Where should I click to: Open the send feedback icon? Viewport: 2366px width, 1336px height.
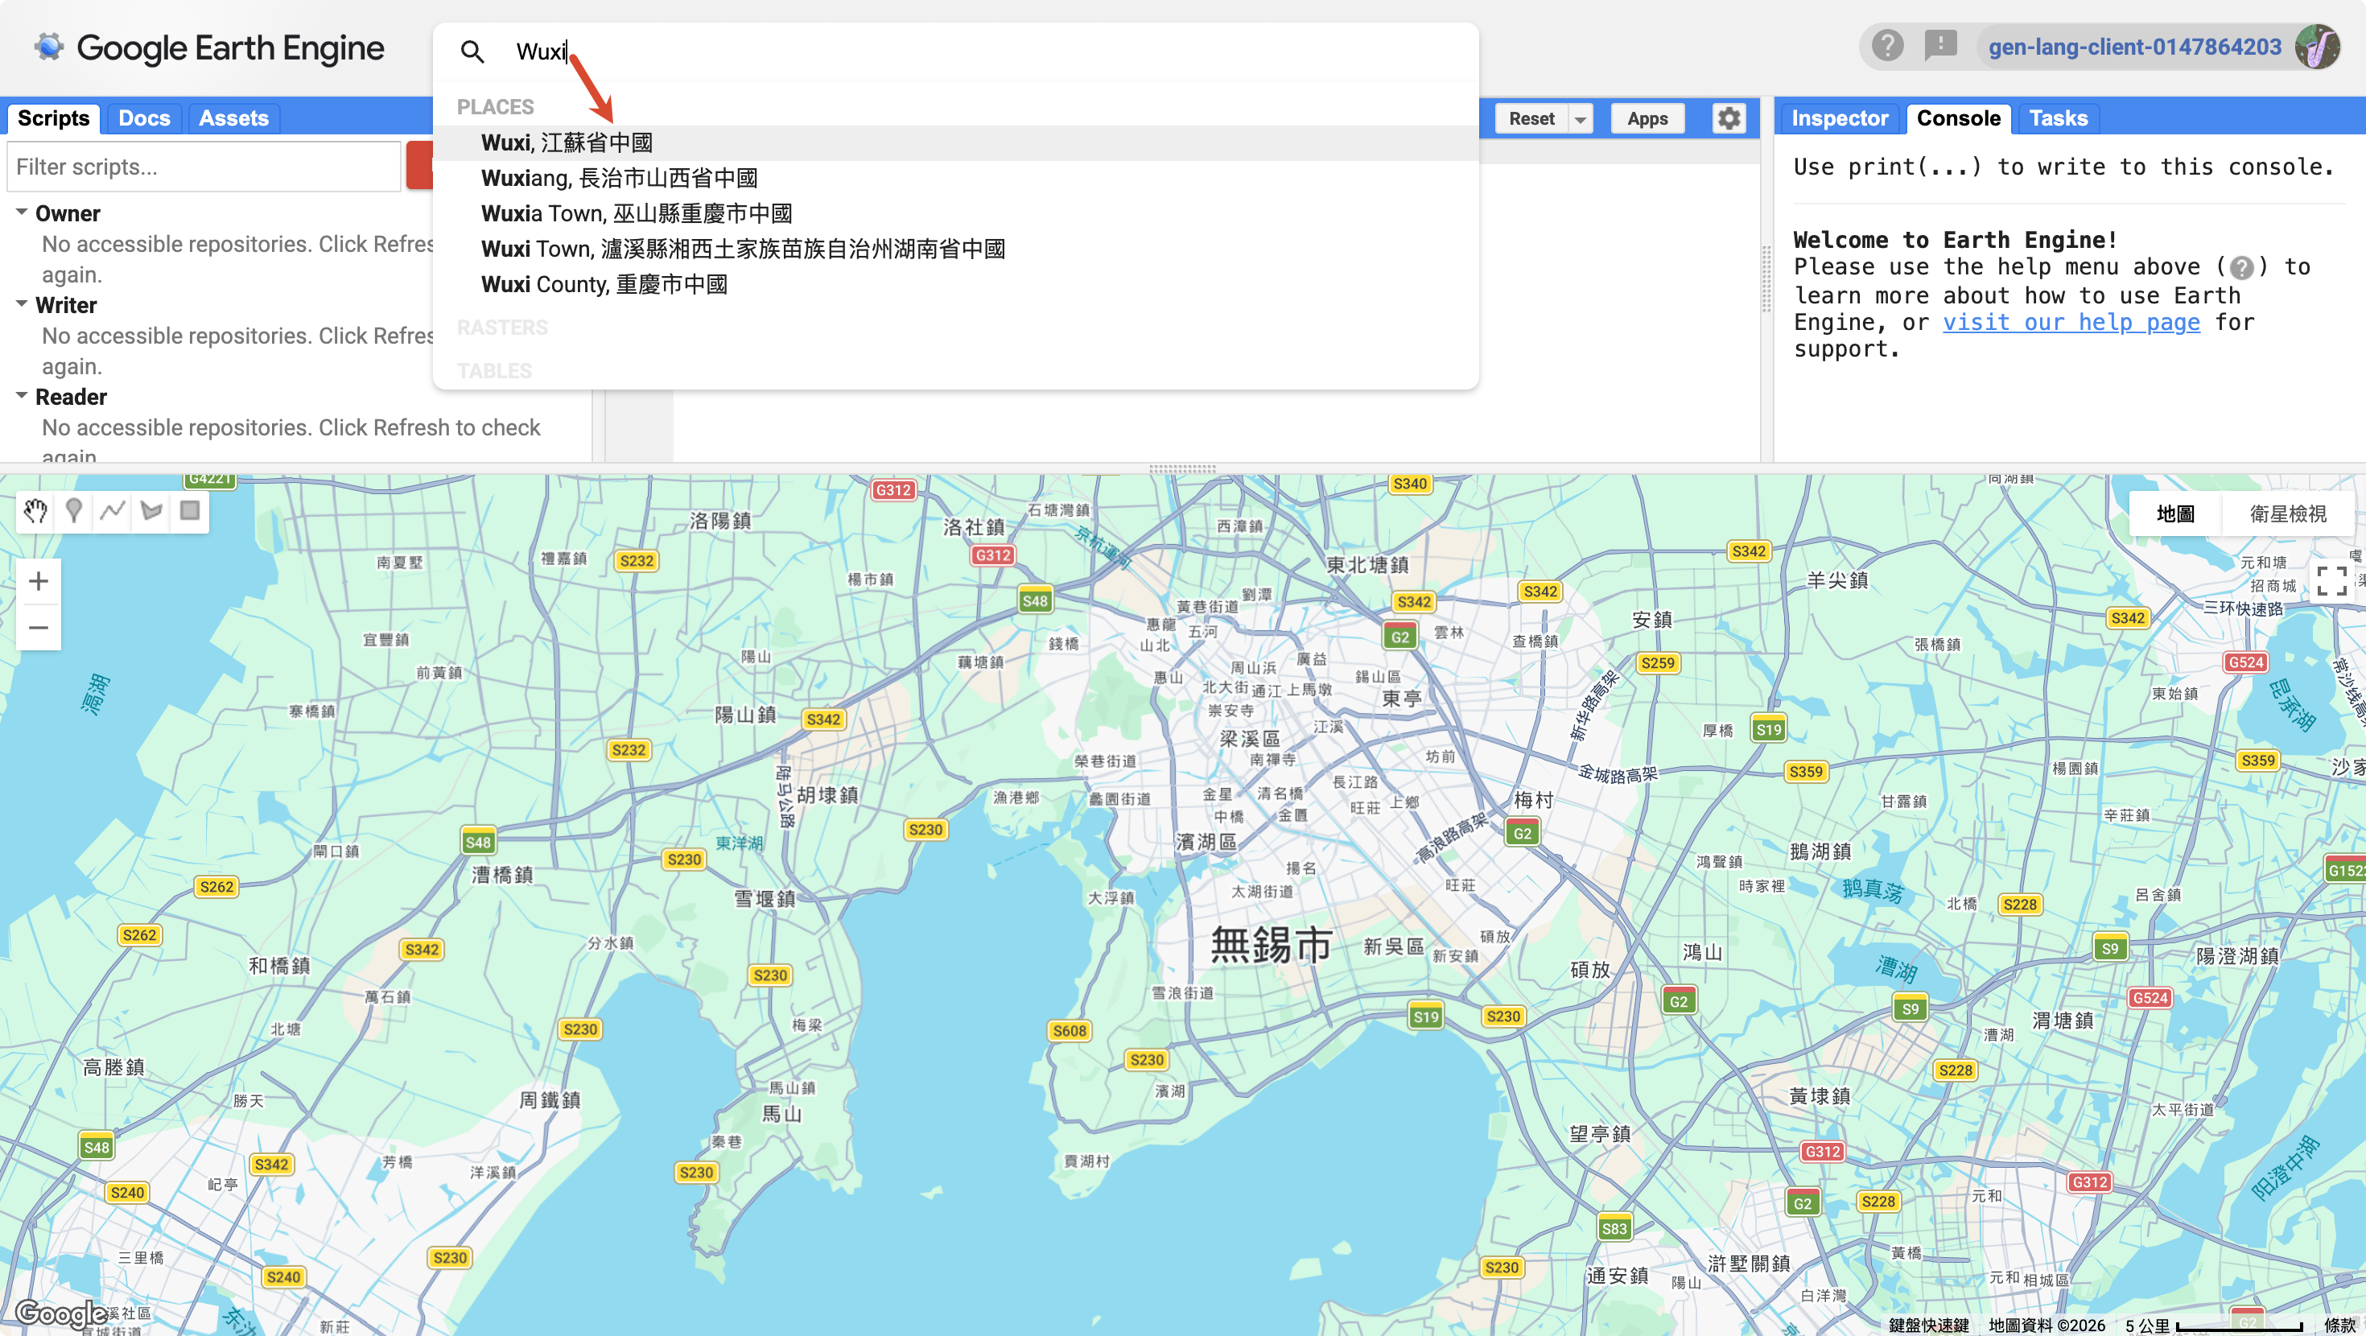point(1939,46)
